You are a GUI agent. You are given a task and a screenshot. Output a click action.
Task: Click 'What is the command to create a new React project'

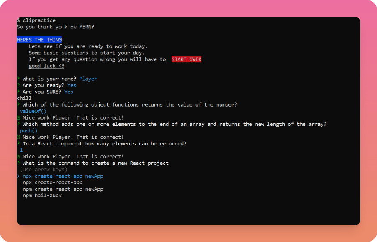pyautogui.click(x=95, y=163)
